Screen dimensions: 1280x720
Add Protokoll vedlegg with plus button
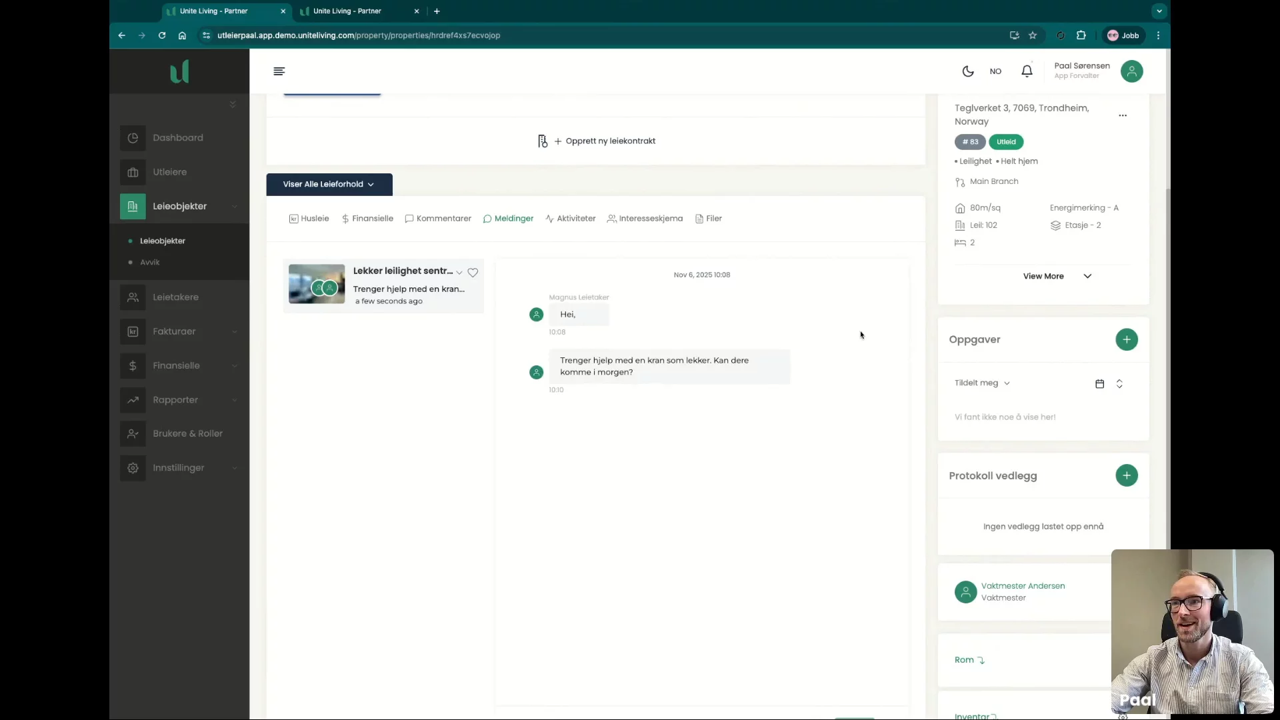click(x=1126, y=475)
